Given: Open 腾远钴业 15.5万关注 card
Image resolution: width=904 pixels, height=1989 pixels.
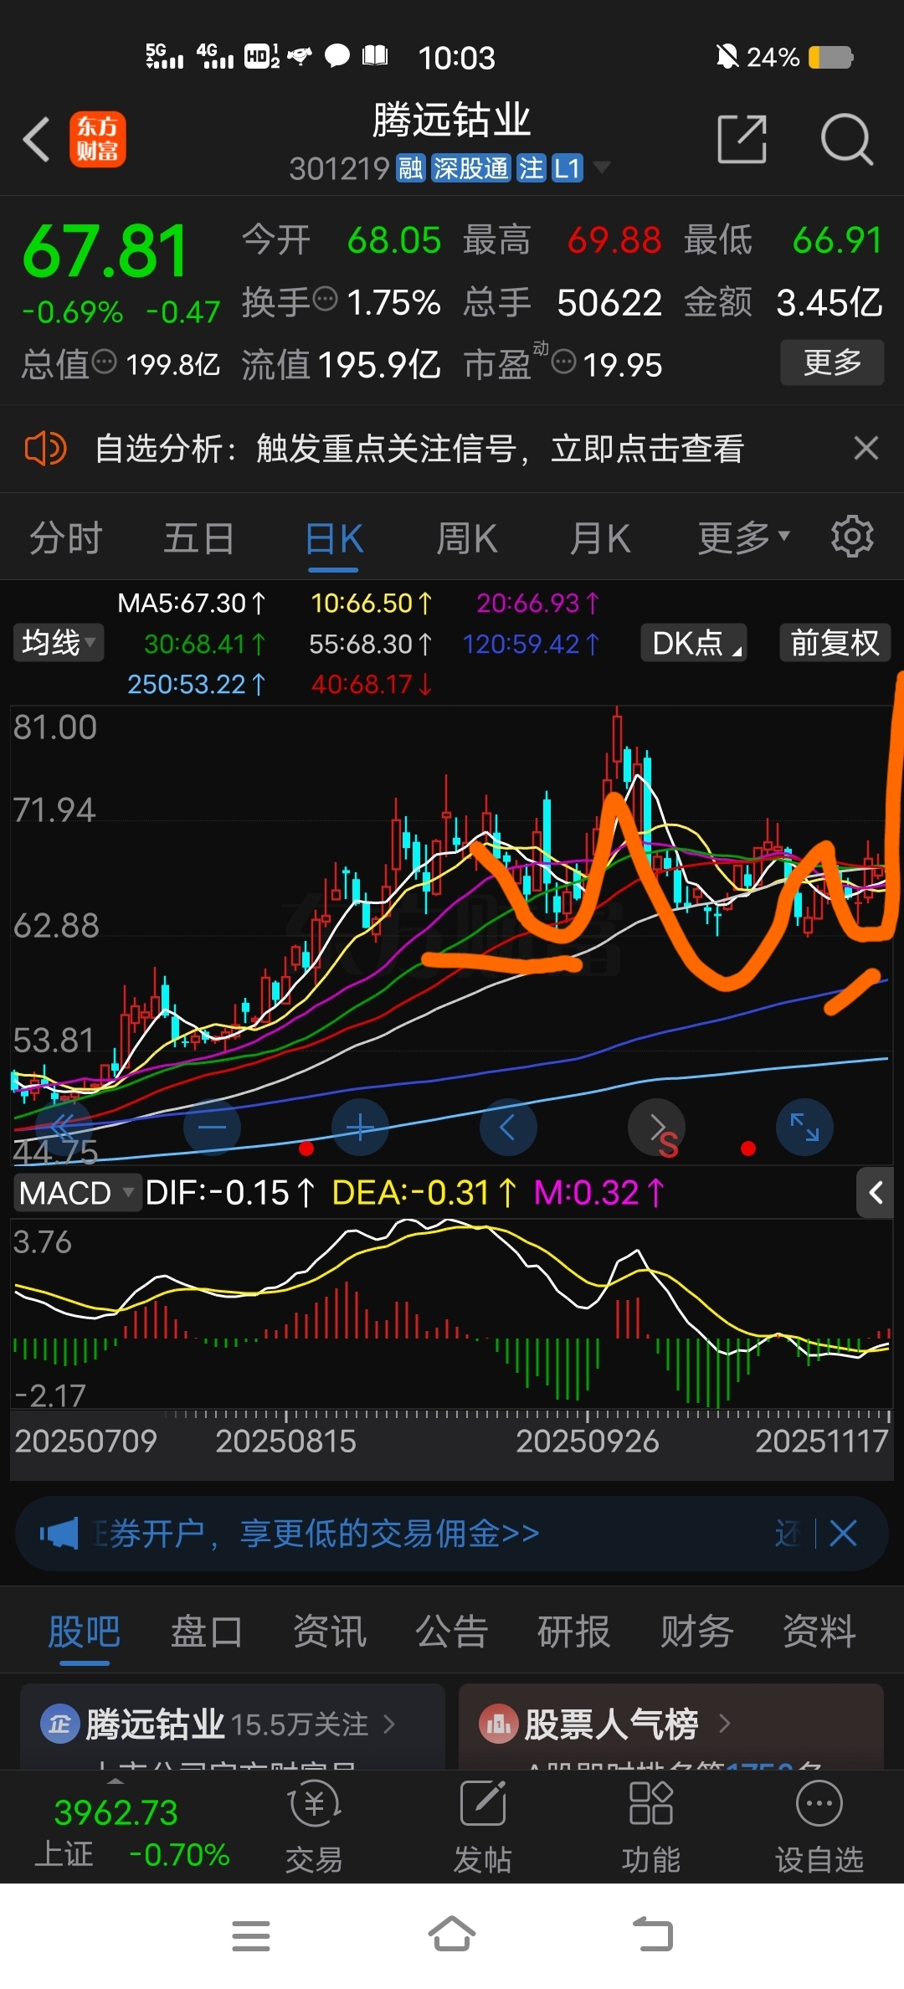Looking at the screenshot, I should [x=233, y=1726].
